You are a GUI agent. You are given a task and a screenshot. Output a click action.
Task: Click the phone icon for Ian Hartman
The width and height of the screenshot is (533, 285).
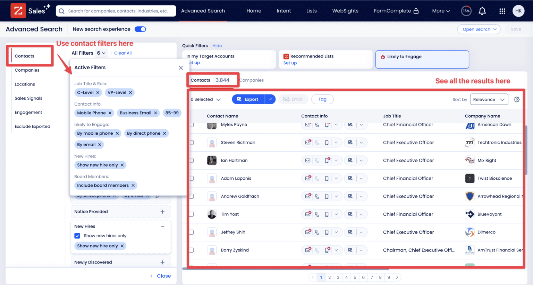pos(317,160)
